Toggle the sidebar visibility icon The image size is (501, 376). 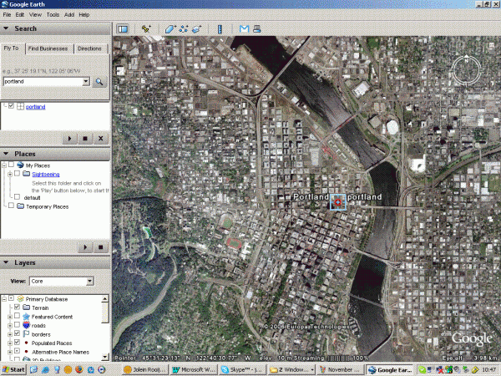pyautogui.click(x=122, y=28)
